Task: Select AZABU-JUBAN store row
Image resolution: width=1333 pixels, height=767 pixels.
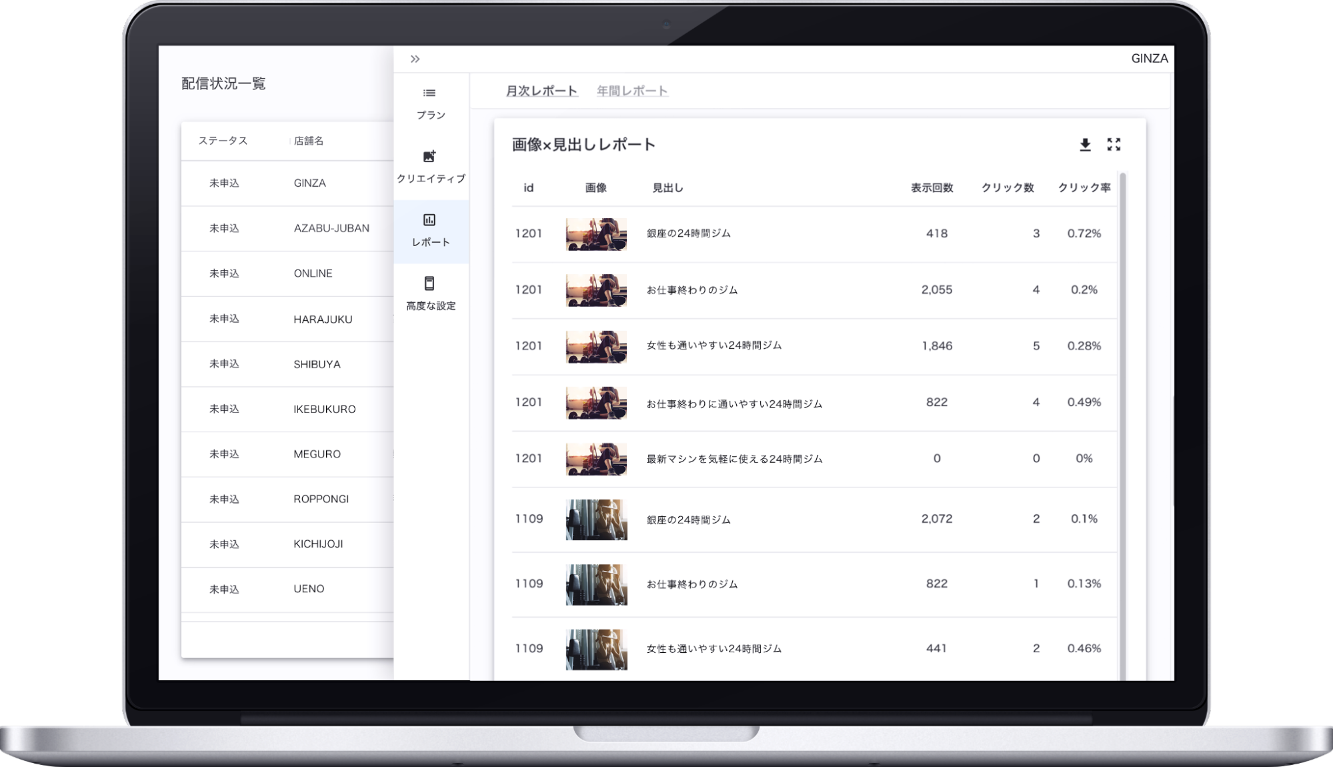Action: point(331,228)
